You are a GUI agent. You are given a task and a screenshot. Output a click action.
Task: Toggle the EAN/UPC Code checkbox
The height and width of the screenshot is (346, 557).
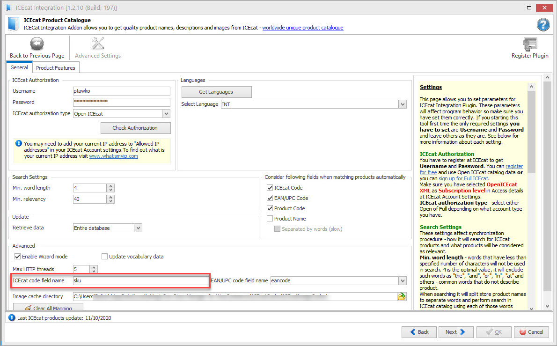pos(270,198)
